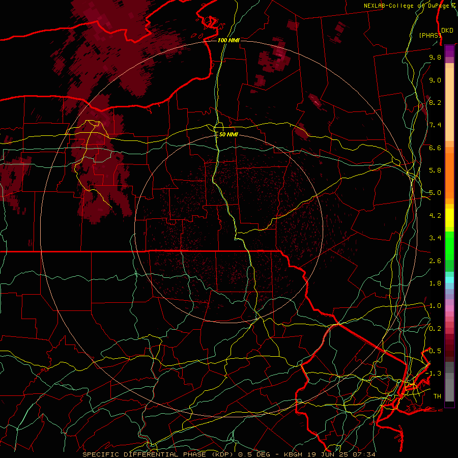The width and height of the screenshot is (458, 458).
Task: Click the 3.4 legend value
Action: tap(435, 238)
